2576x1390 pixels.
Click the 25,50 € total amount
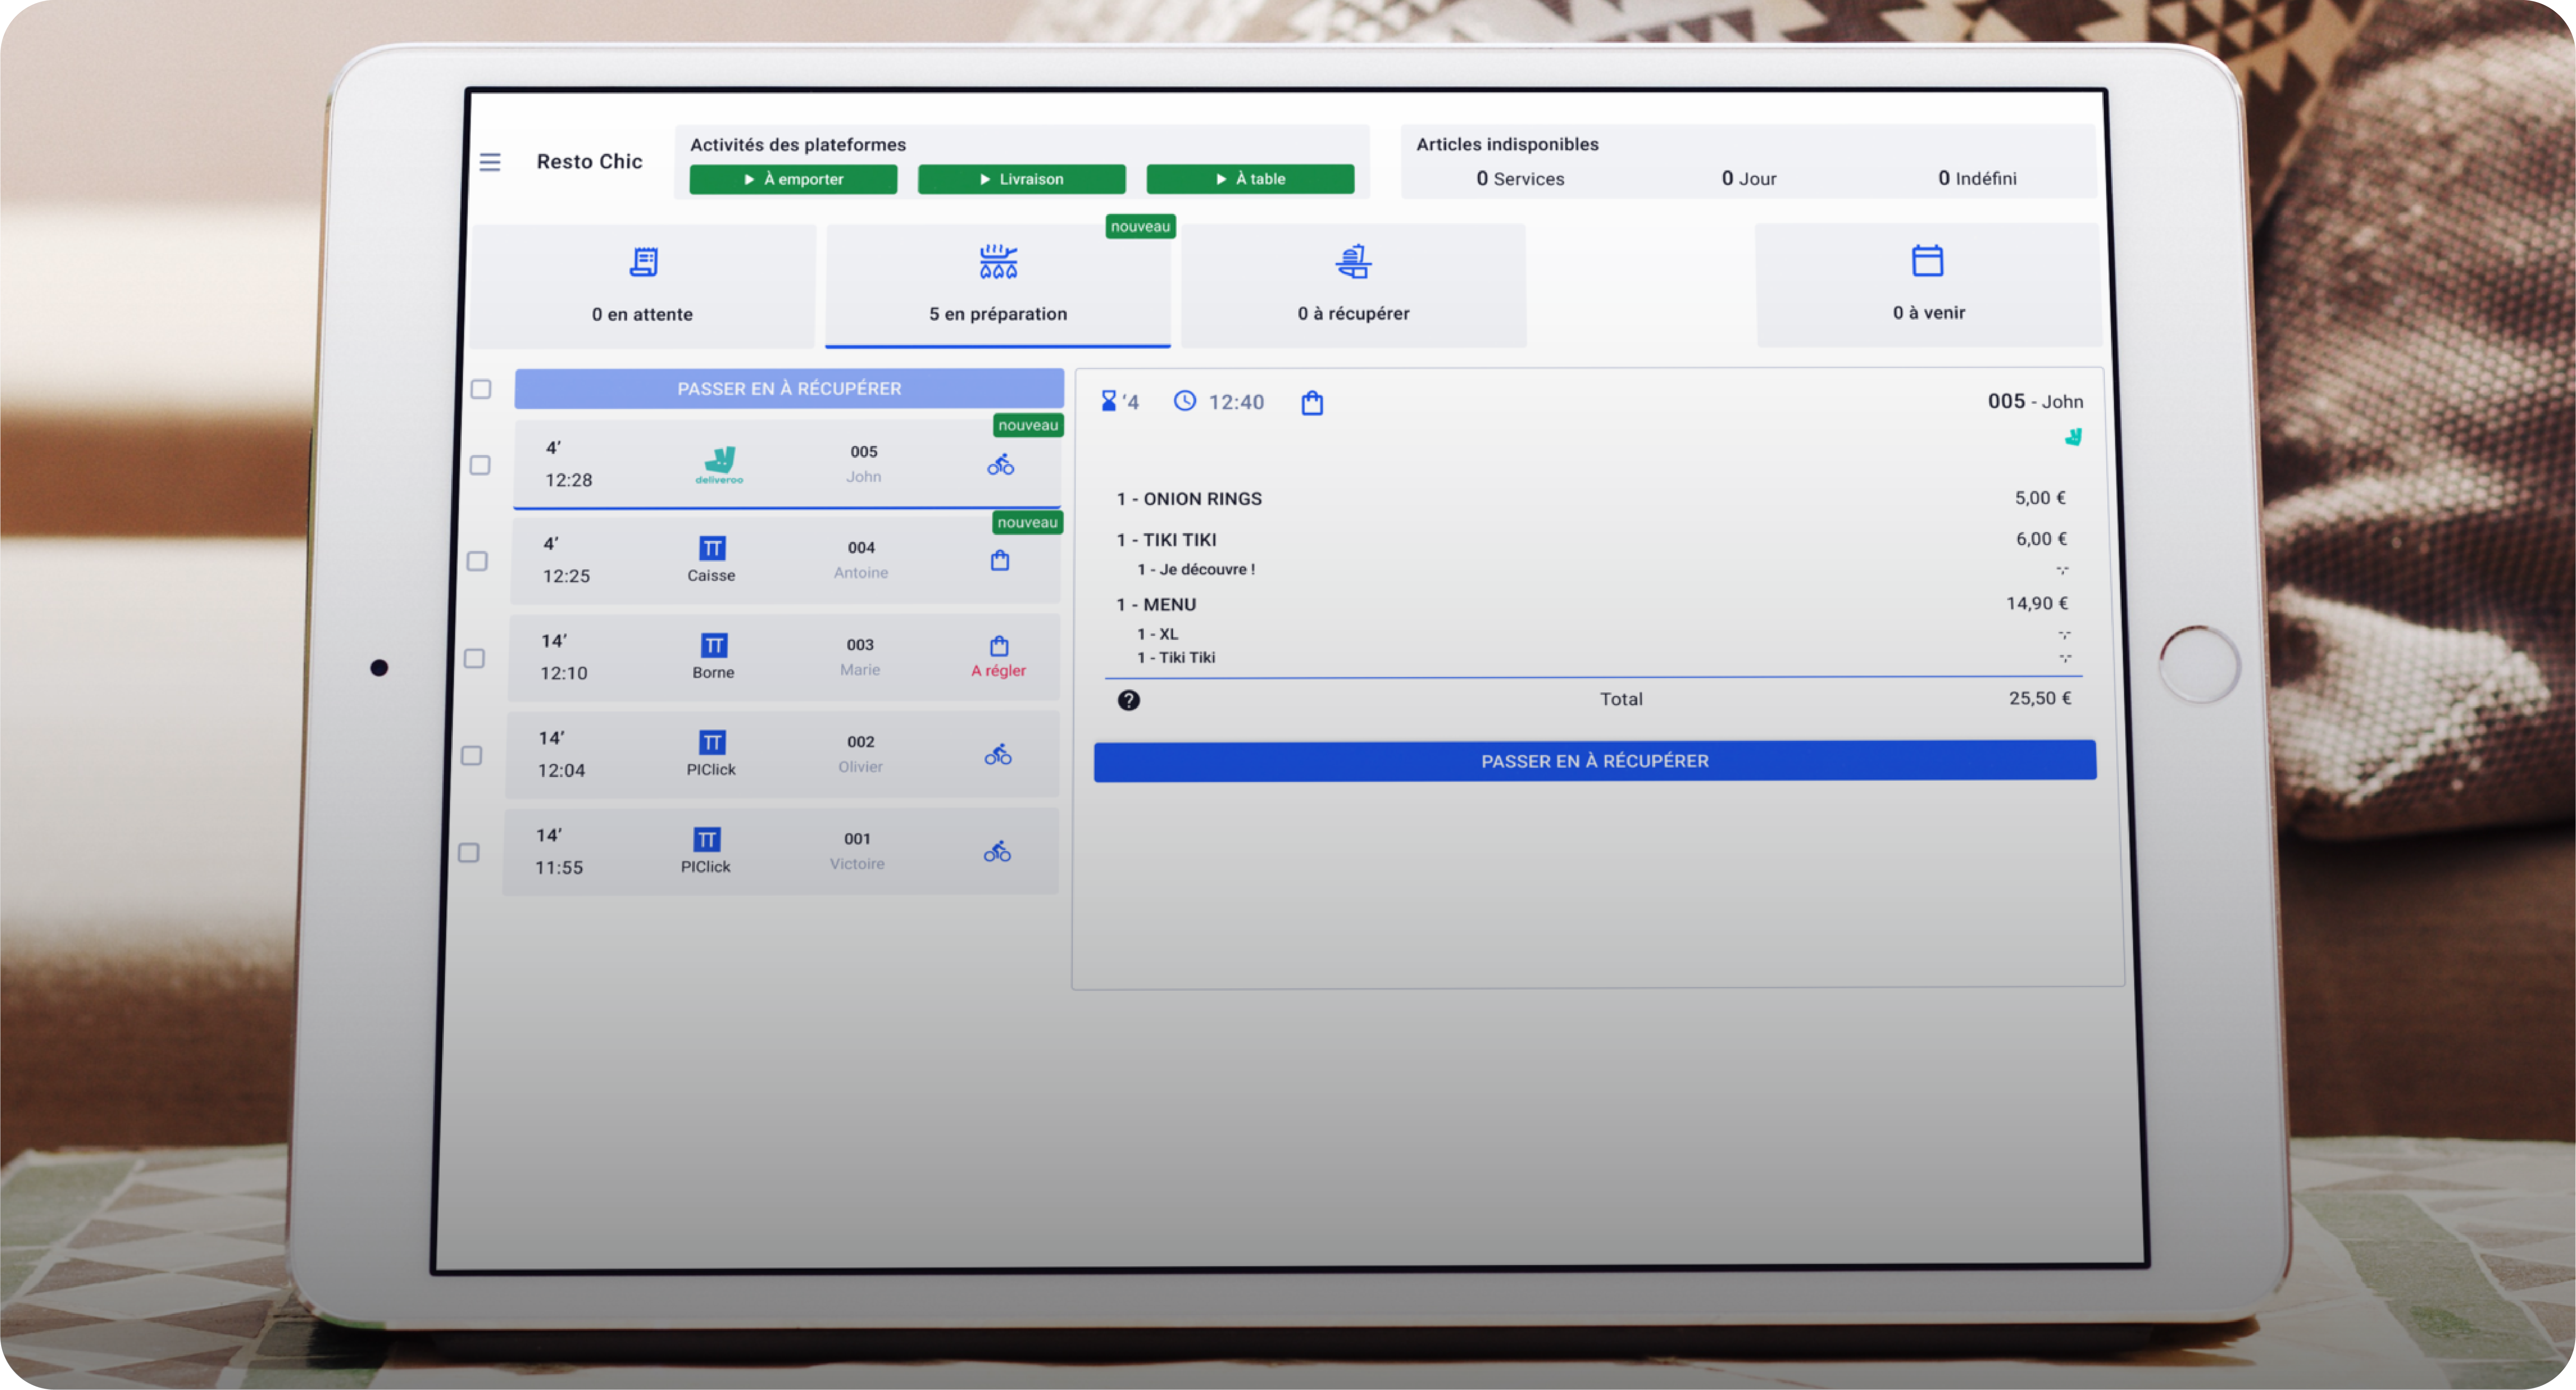(x=2040, y=698)
